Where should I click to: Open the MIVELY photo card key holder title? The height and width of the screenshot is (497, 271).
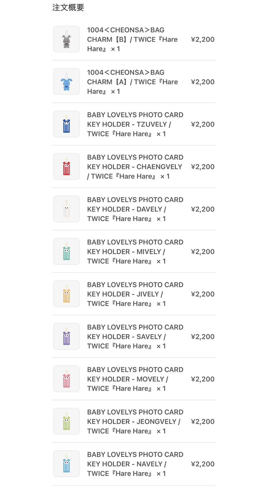click(135, 251)
